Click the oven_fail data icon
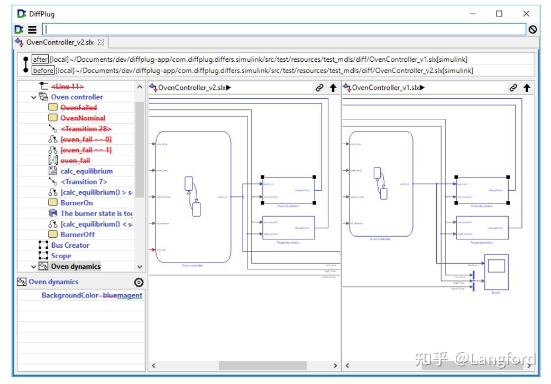The width and height of the screenshot is (551, 384). point(53,161)
